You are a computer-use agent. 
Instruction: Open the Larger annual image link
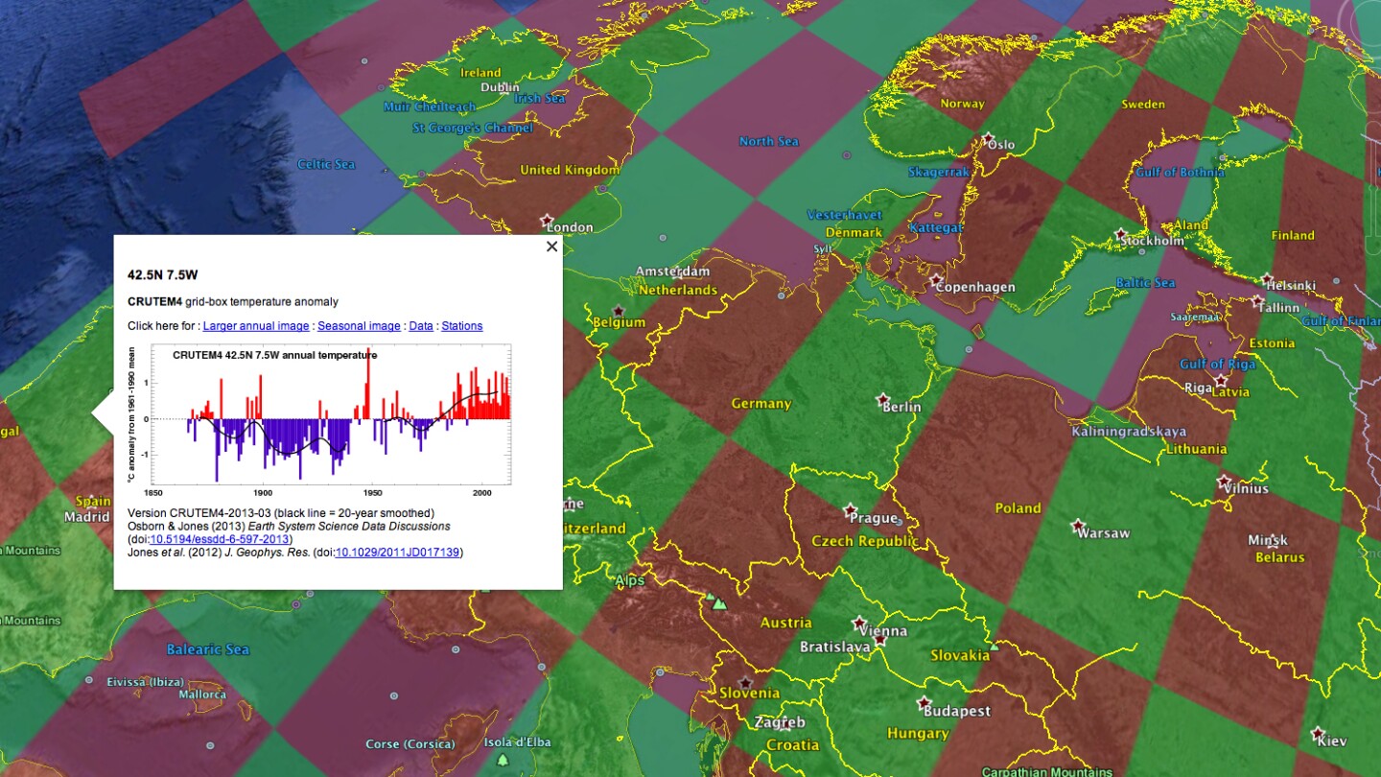pos(256,326)
